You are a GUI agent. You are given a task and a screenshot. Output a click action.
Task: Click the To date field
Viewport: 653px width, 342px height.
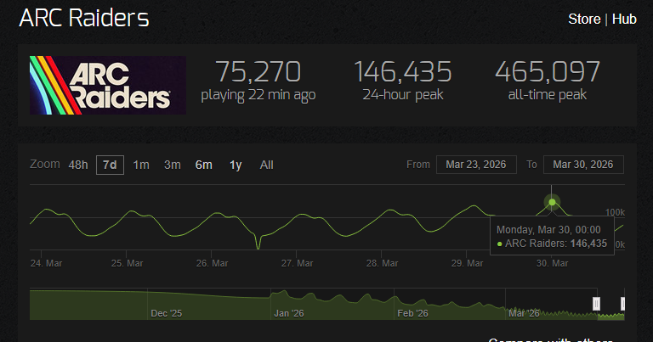coord(583,165)
